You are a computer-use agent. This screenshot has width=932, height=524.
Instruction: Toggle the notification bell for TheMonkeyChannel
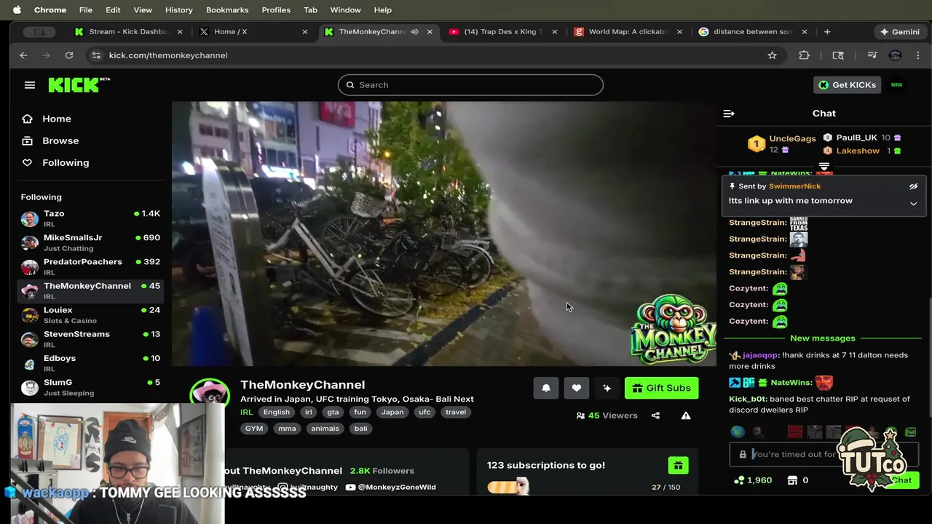[546, 388]
